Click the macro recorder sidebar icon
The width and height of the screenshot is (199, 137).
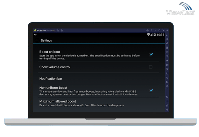167,65
